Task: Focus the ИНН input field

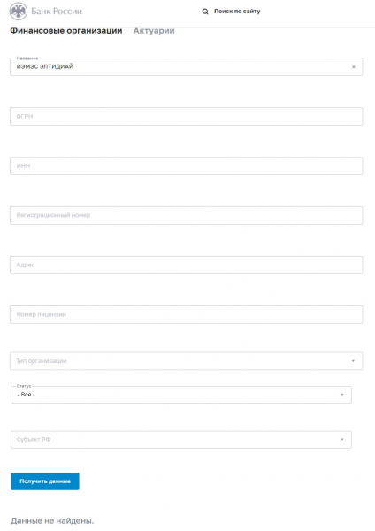Action: 186,166
